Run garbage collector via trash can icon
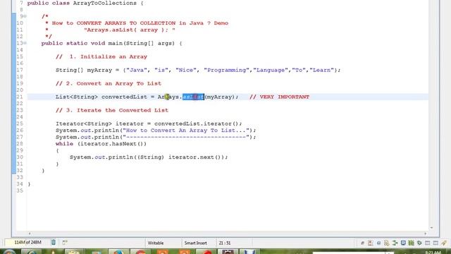This screenshot has width=451, height=254. 54,243
